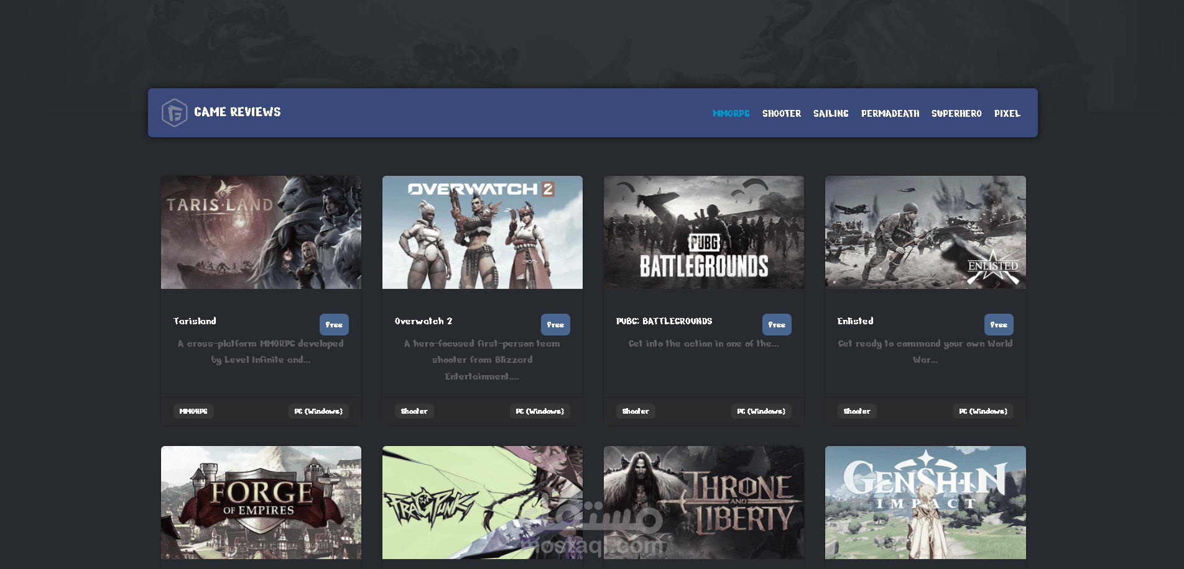This screenshot has width=1184, height=569.
Task: Open the MMORPG navigation tab
Action: click(x=731, y=114)
